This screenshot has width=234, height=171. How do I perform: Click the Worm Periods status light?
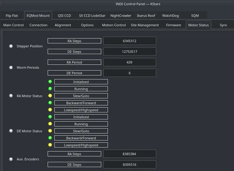[11, 68]
